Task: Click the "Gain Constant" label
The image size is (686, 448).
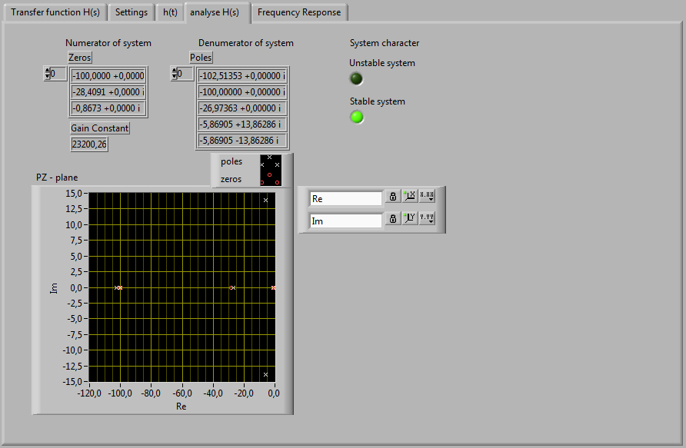Action: 100,128
